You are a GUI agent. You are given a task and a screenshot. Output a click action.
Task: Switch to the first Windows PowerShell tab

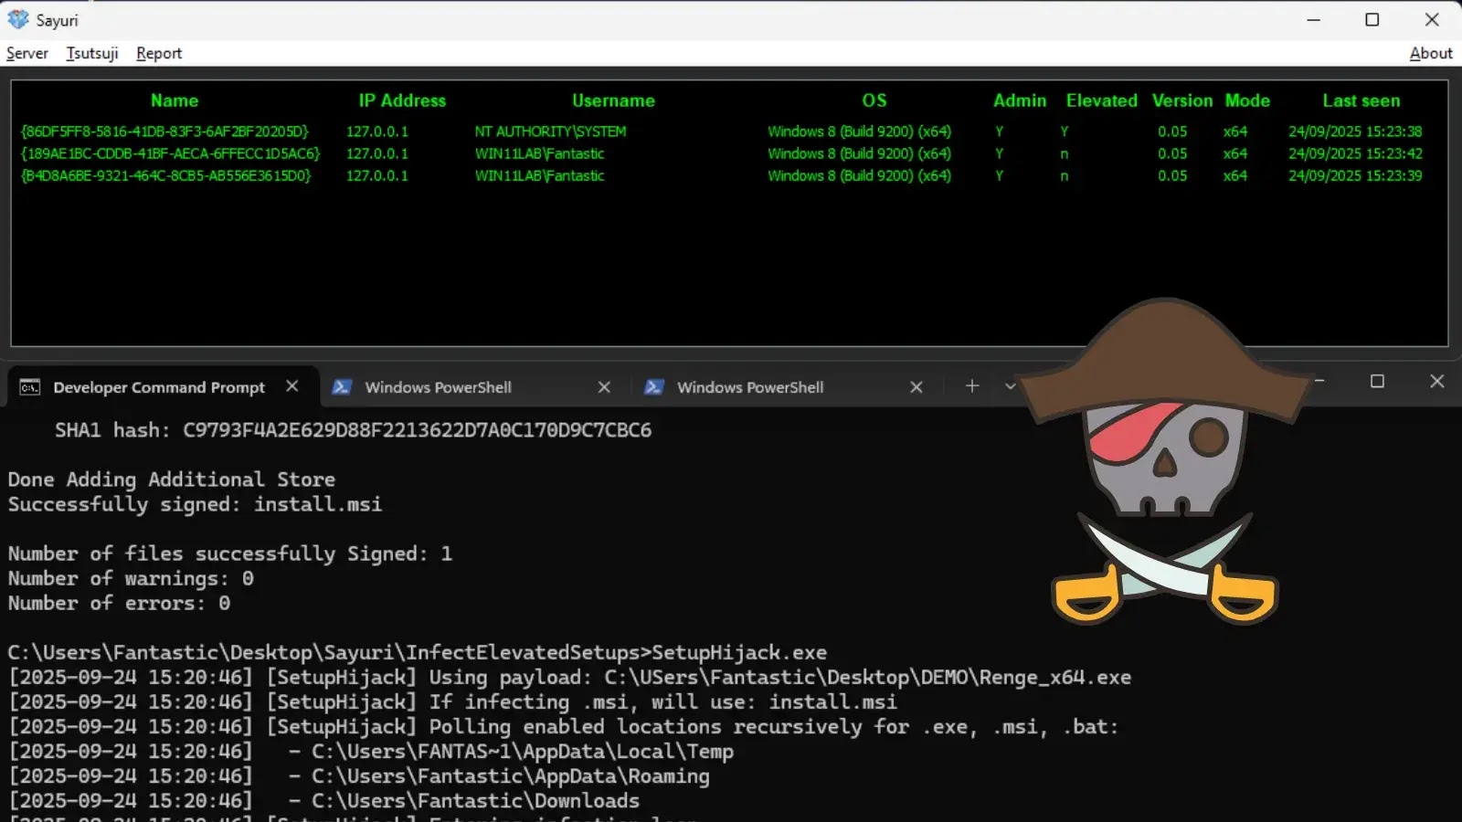[x=438, y=386]
